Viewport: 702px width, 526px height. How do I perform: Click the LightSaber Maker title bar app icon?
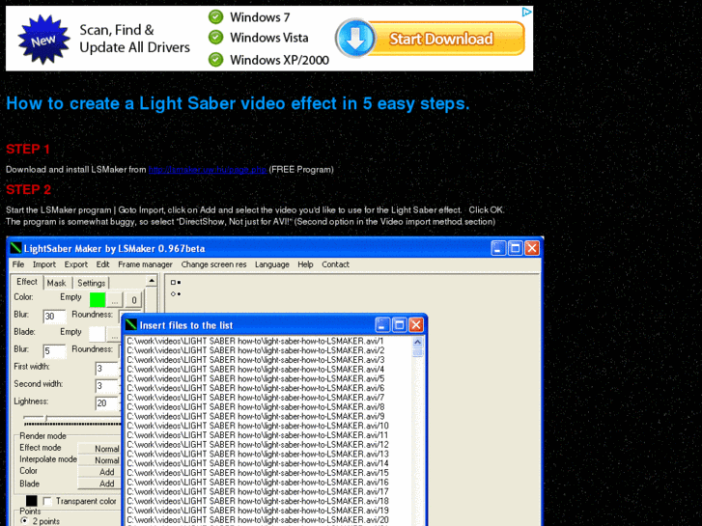coord(15,247)
